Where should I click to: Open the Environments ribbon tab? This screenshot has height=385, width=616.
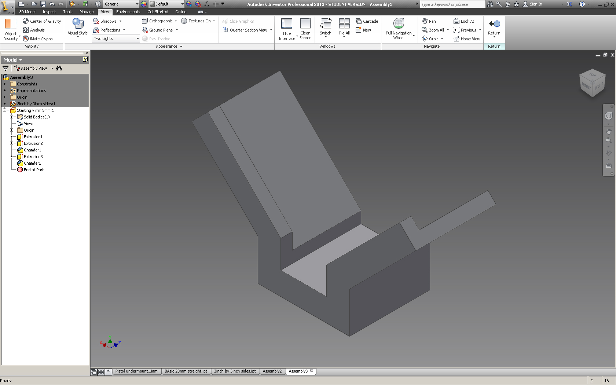click(x=128, y=12)
